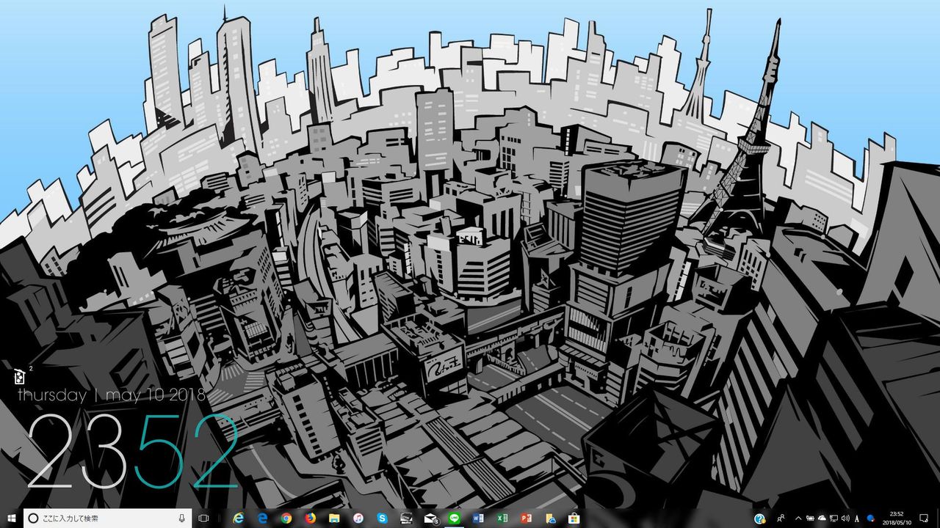Open Microsoft Store from the taskbar
The width and height of the screenshot is (940, 528).
574,518
